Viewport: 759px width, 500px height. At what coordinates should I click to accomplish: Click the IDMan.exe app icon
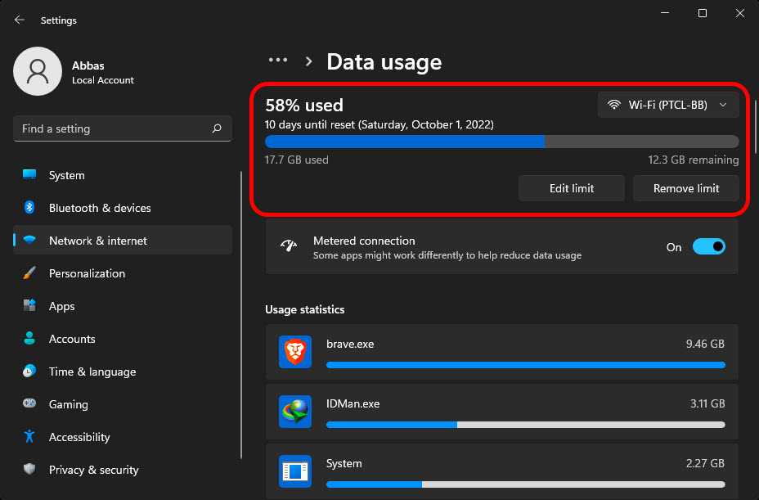(x=294, y=412)
